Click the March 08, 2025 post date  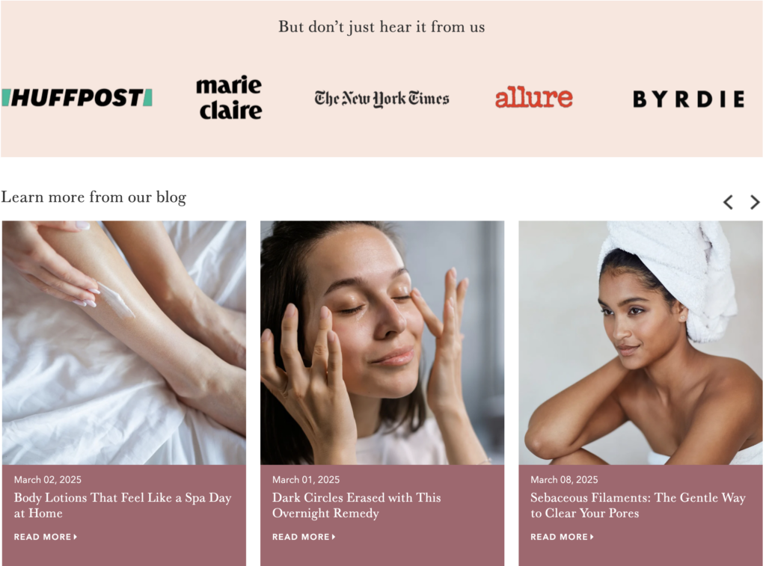click(x=564, y=479)
